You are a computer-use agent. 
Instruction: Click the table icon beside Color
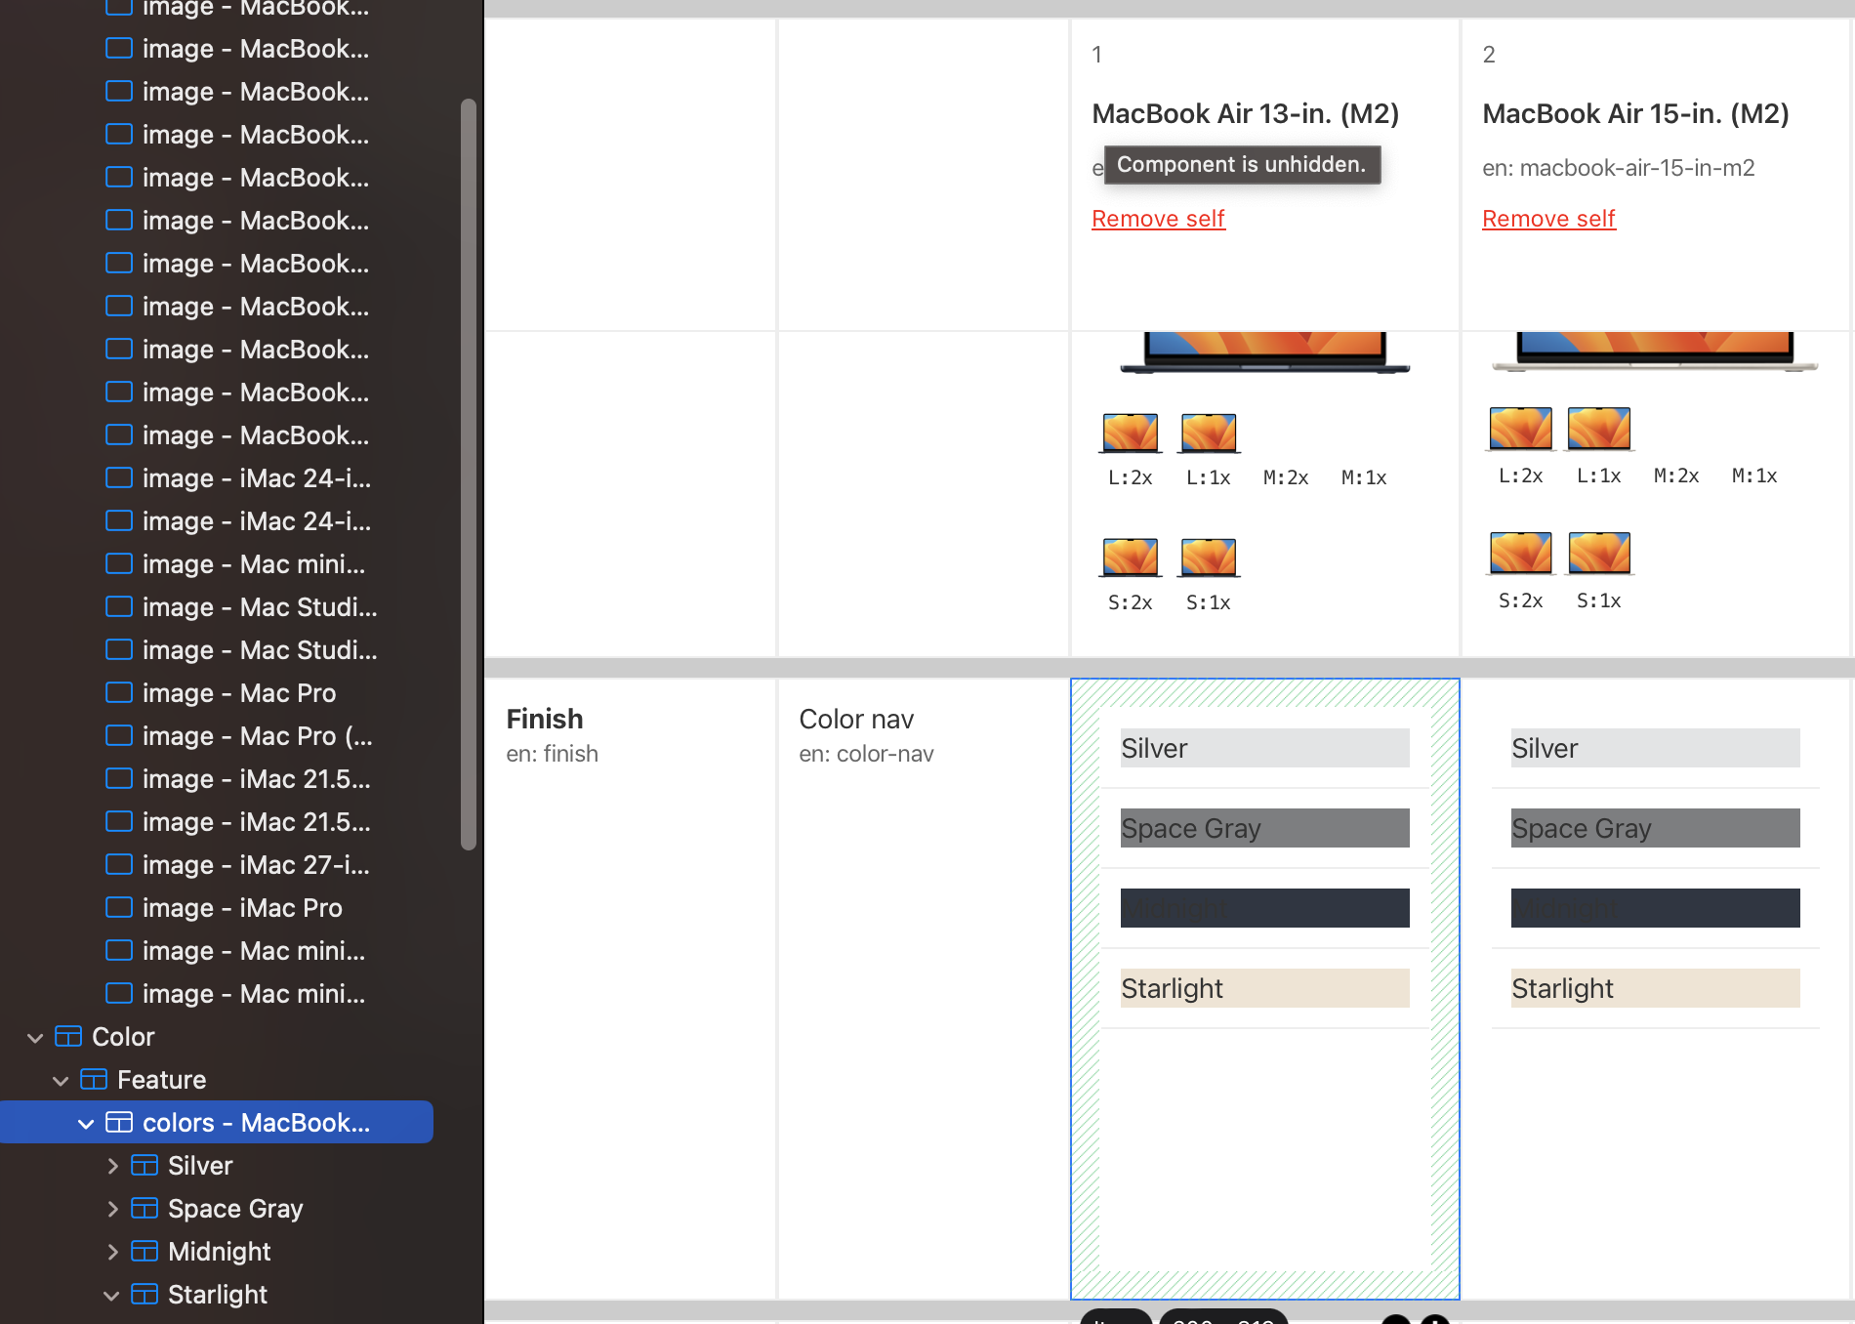[x=68, y=1037]
